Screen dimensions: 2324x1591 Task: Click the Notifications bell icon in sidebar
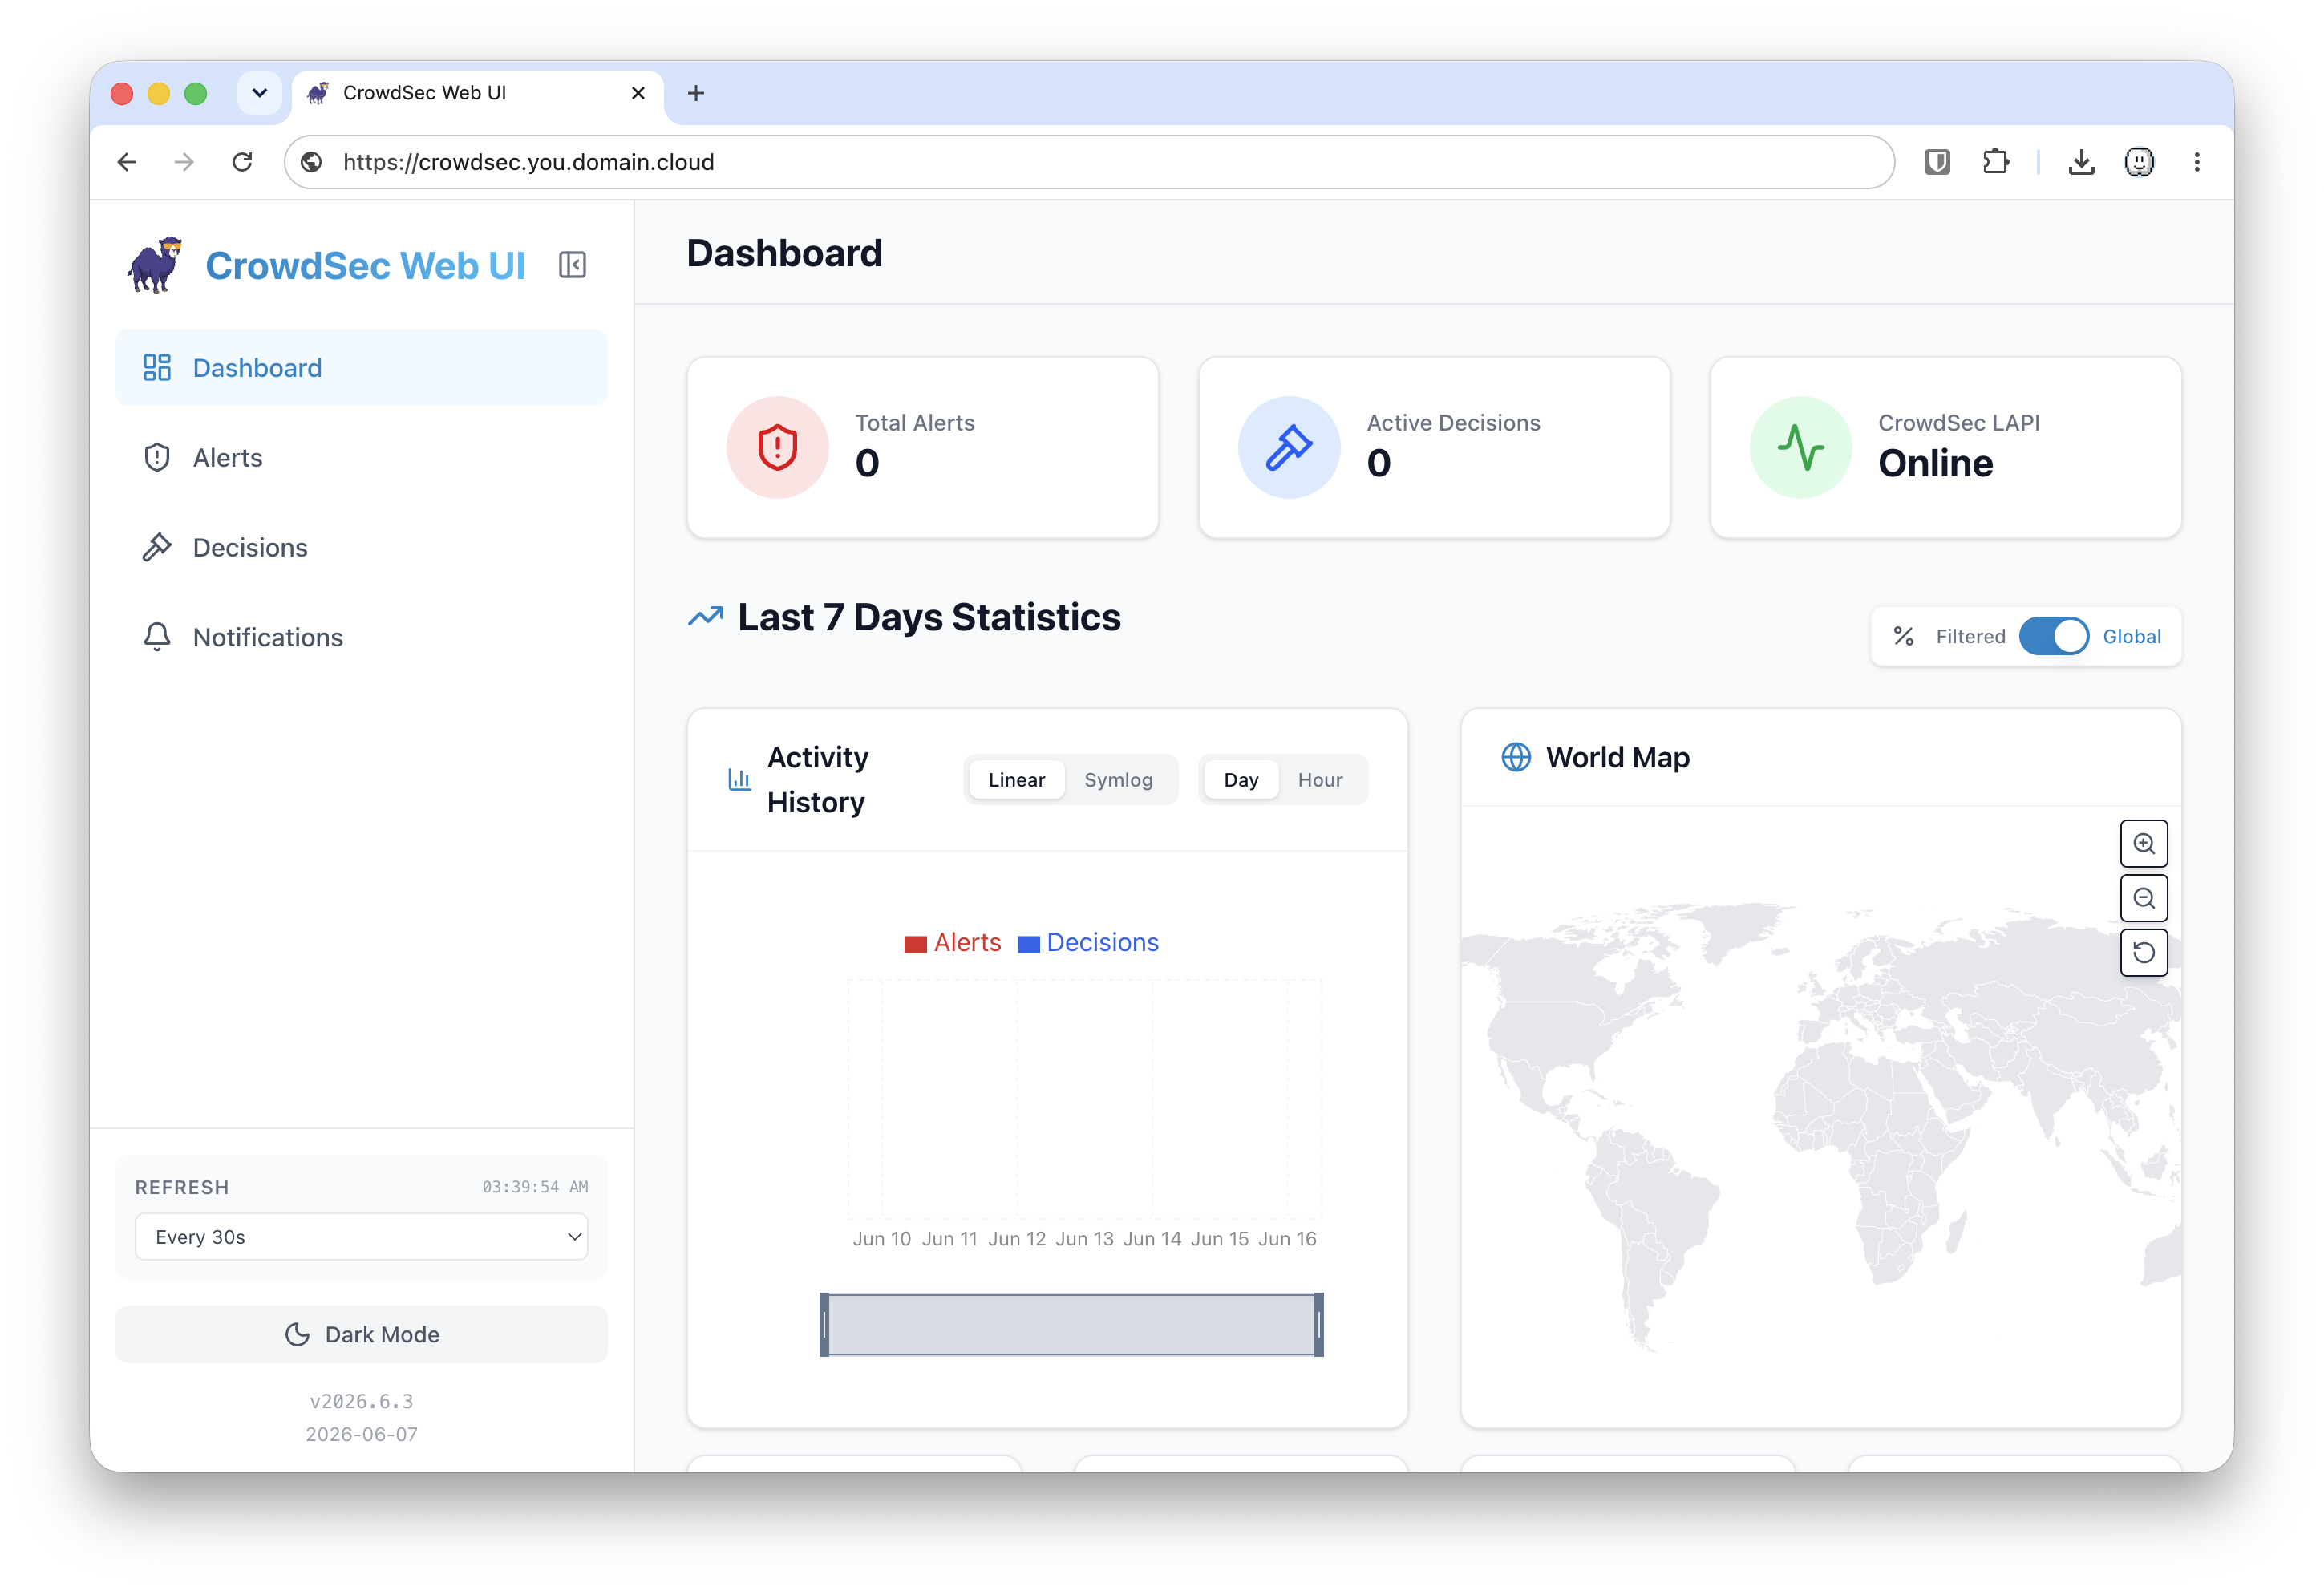point(157,637)
